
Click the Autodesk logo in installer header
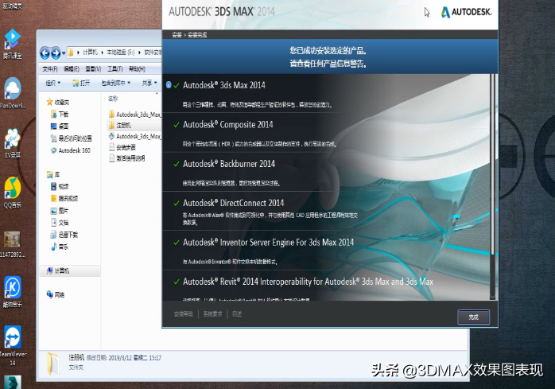pyautogui.click(x=466, y=12)
